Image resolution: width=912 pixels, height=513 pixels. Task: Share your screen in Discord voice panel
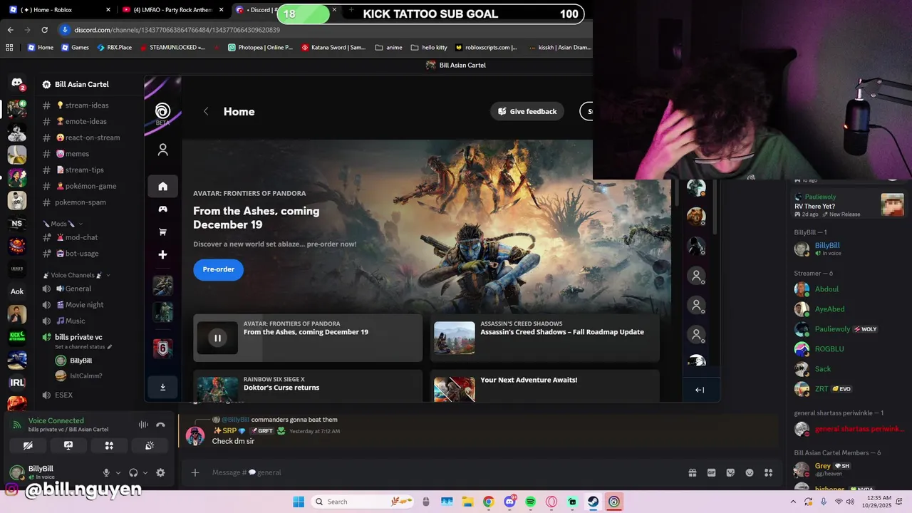pos(68,445)
